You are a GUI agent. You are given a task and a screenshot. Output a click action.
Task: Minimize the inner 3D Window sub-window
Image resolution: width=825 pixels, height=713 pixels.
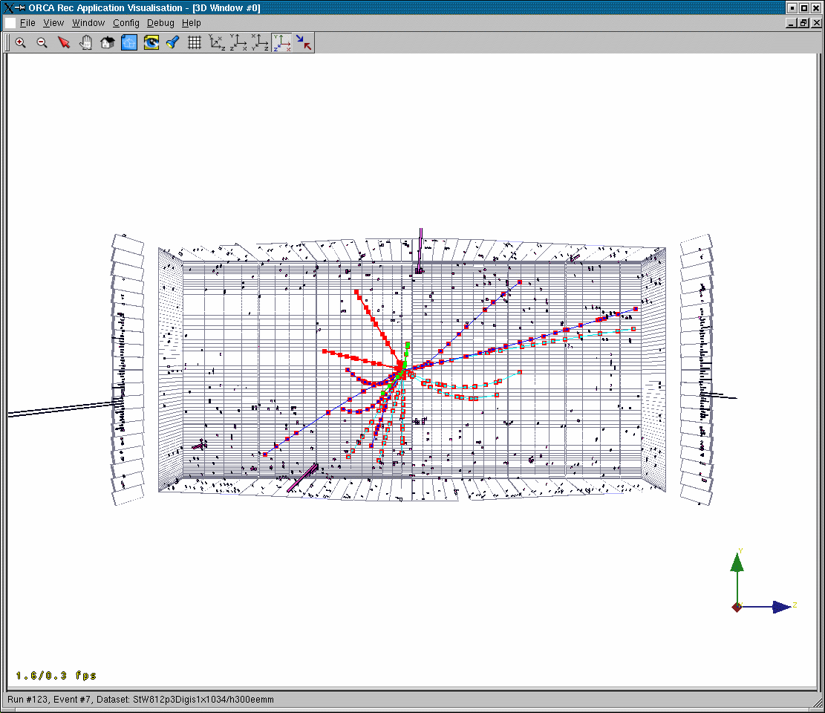tap(792, 23)
